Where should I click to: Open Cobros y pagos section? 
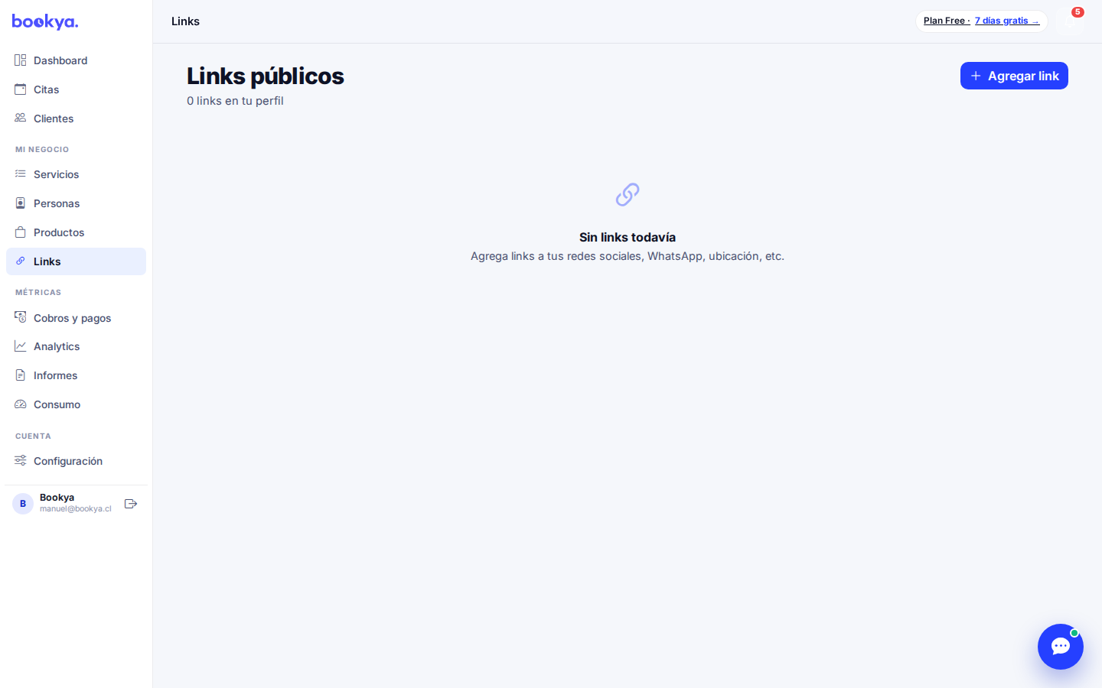[x=76, y=318]
